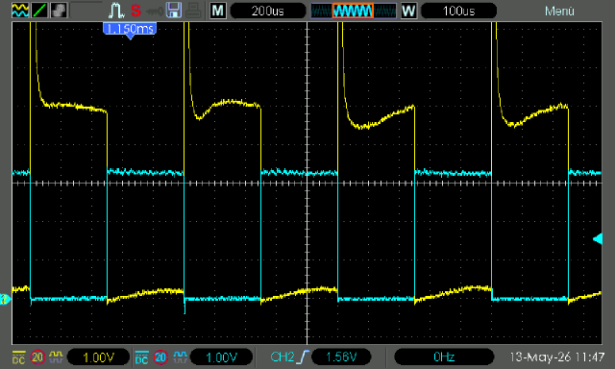Click the cyan CH2 DC coupling icon
615x369 pixels.
pos(141,357)
